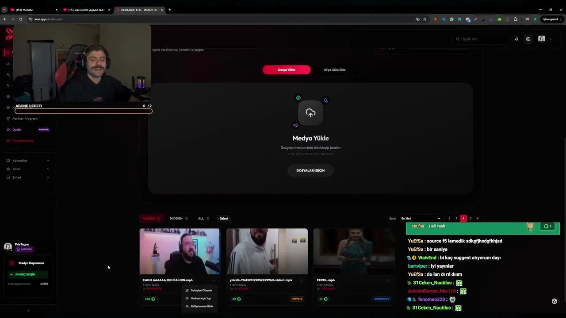Choose Herkese Açık Yap in the context menu
This screenshot has width=566, height=318.
(x=199, y=298)
